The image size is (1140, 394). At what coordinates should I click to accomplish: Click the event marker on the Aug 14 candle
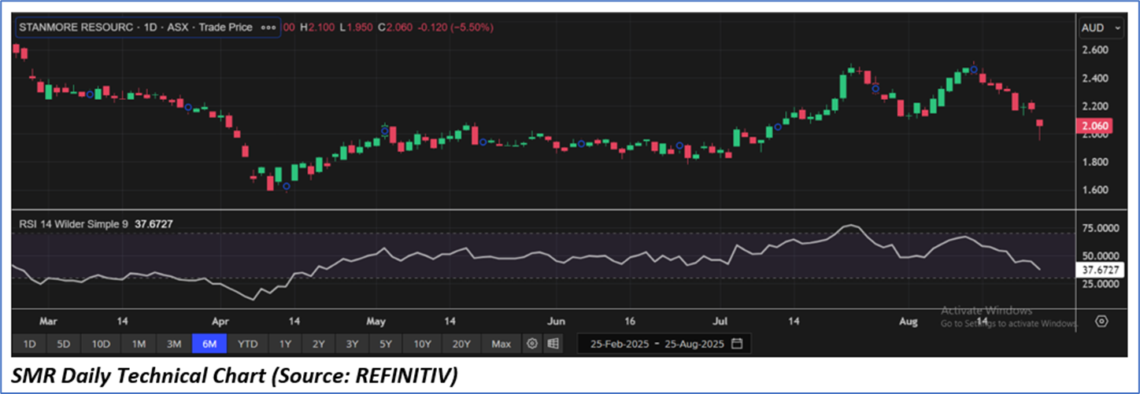click(x=974, y=69)
